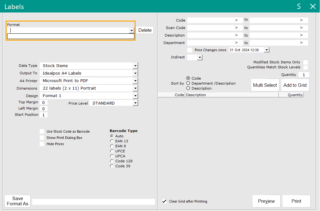The height and width of the screenshot is (211, 320).
Task: Open the A4 Printer dropdown
Action: click(135, 81)
